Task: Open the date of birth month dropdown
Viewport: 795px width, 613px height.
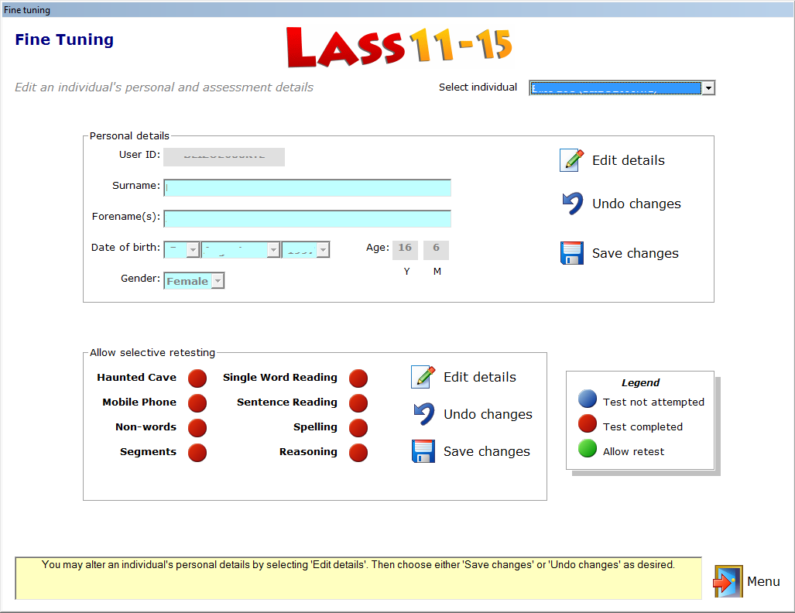Action: tap(274, 249)
